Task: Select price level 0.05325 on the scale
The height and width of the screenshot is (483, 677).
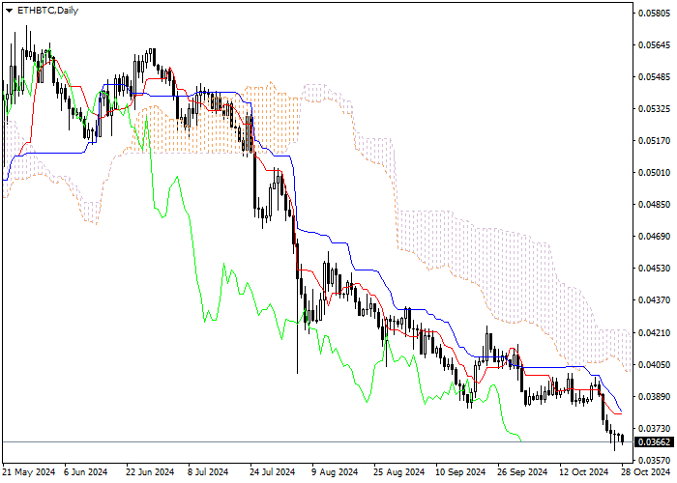Action: 654,108
